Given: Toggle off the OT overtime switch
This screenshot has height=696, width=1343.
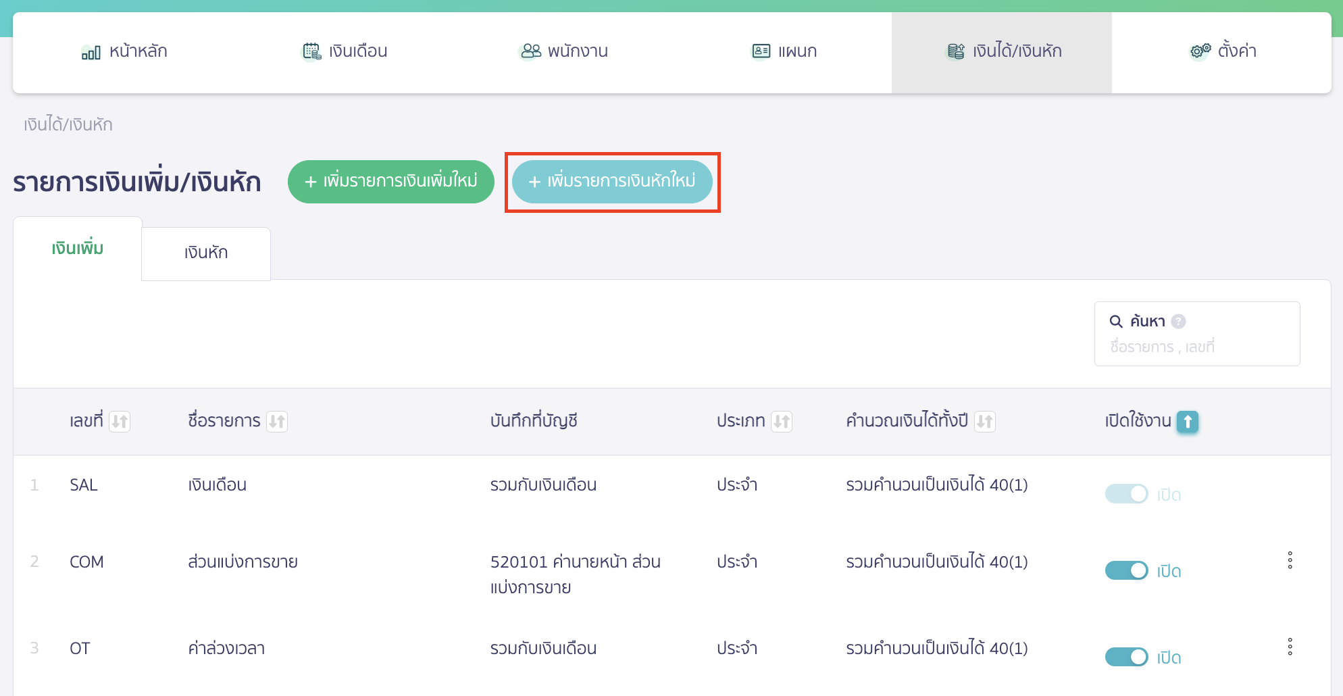Looking at the screenshot, I should (1125, 657).
